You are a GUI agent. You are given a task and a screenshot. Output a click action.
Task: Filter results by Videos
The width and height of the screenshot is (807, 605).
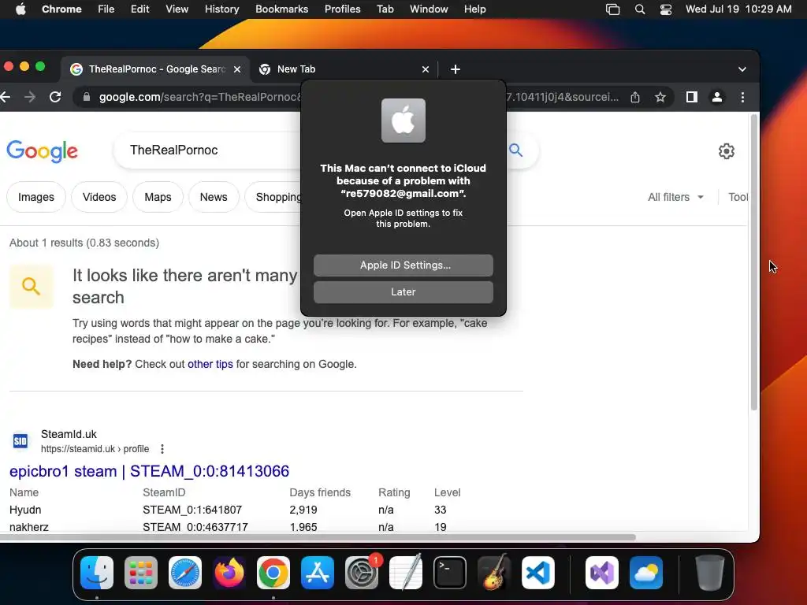tap(99, 197)
